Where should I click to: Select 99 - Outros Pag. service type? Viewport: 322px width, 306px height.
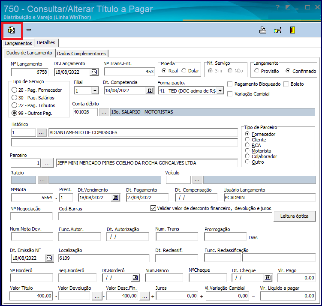15,113
